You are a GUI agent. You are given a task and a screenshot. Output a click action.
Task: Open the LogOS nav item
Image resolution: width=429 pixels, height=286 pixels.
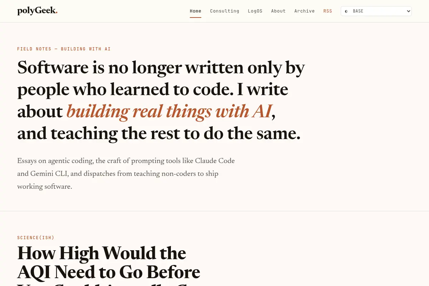click(x=255, y=11)
